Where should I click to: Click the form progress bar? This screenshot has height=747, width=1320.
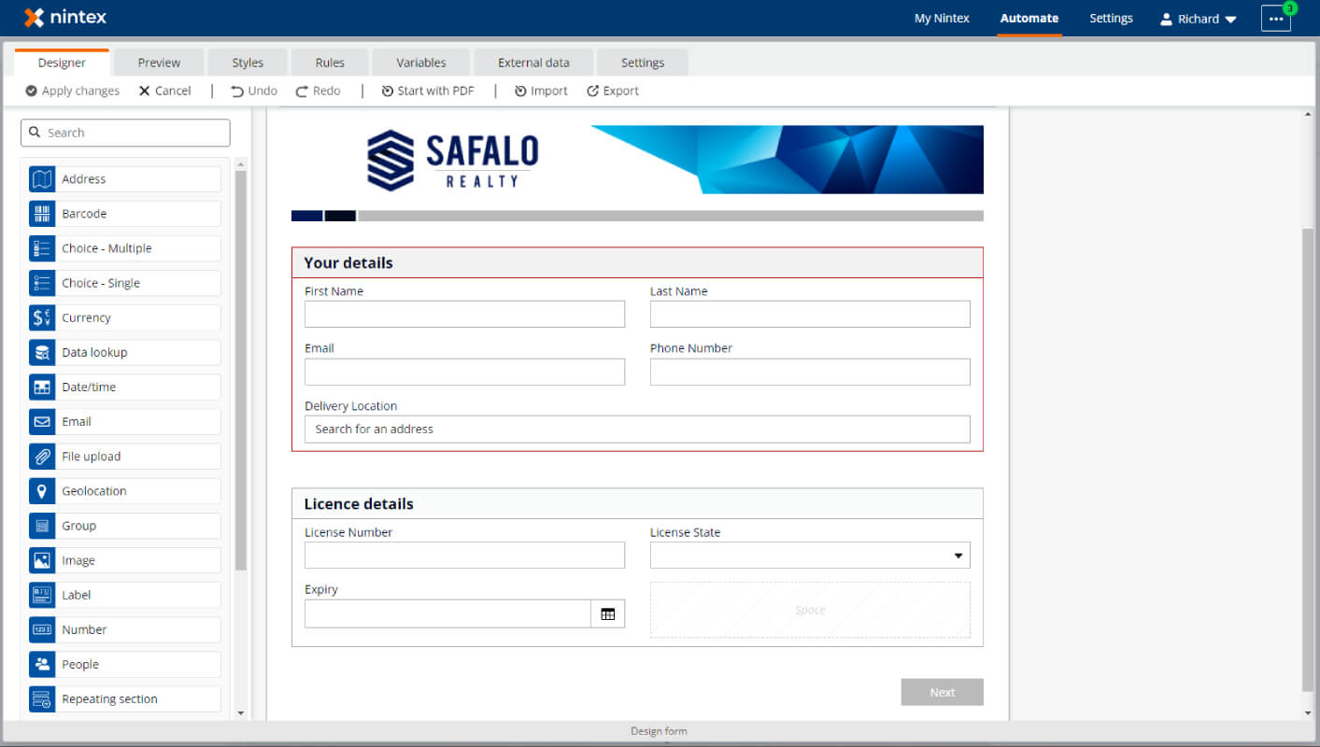pyautogui.click(x=637, y=216)
